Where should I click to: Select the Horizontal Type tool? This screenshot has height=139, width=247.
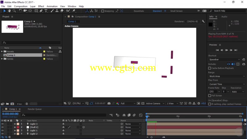(x=46, y=11)
